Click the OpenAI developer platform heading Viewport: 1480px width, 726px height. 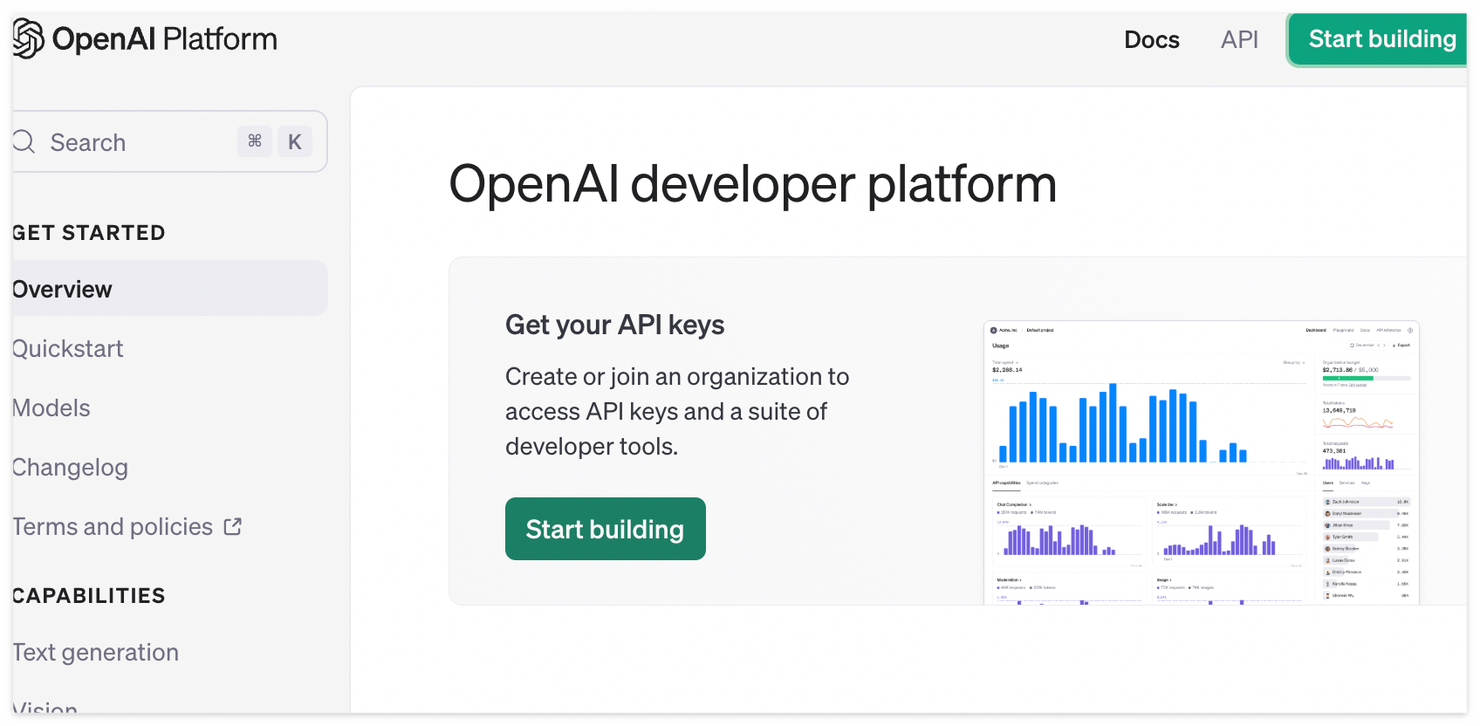coord(752,184)
